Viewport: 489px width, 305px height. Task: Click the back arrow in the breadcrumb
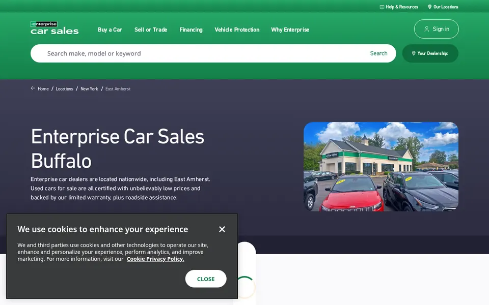(x=33, y=88)
